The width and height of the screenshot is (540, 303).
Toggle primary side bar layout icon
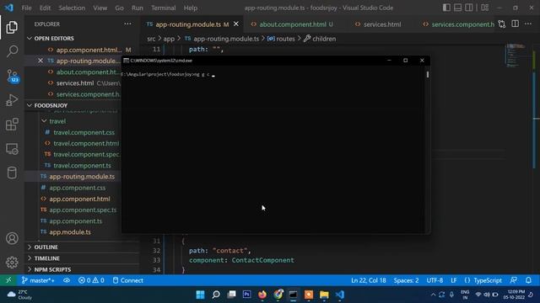[x=446, y=8]
